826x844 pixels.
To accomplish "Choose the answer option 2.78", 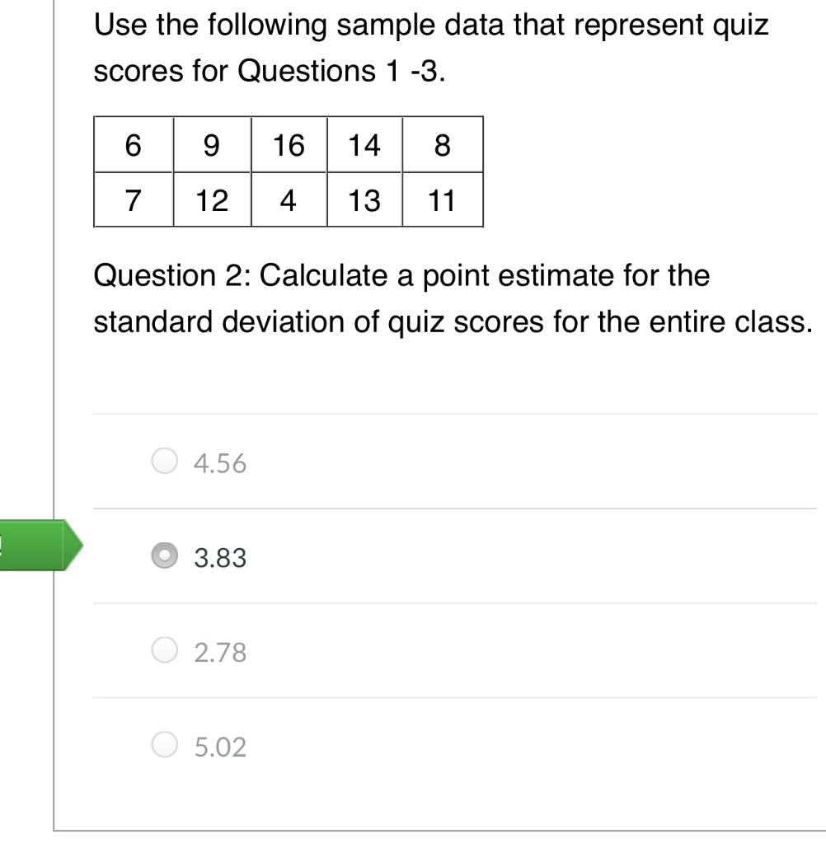I will click(164, 651).
